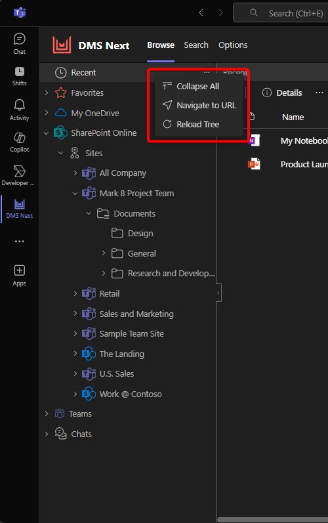The width and height of the screenshot is (328, 523).
Task: Collapse the Sites node
Action: point(60,153)
